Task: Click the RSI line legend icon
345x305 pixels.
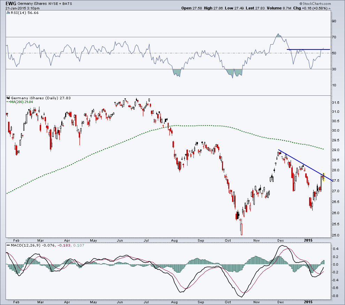Action: coord(8,13)
